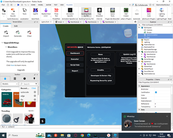This screenshot has height=138, width=173.
Task: Remove autocode from recent searches
Action: point(35,92)
